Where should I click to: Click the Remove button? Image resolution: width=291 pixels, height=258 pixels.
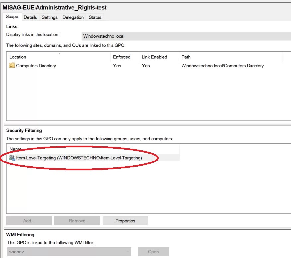77,220
